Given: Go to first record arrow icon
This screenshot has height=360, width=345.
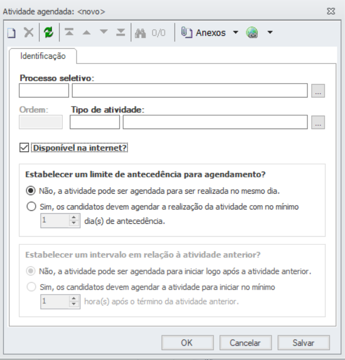Looking at the screenshot, I should [69, 32].
